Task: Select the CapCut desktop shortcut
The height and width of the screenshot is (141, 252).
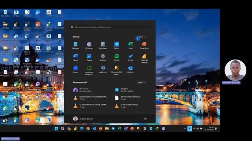Action: (38, 49)
